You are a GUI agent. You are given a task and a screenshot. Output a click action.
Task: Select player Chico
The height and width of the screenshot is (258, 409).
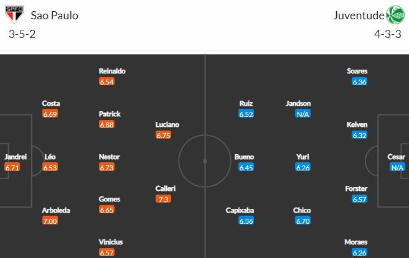(302, 210)
